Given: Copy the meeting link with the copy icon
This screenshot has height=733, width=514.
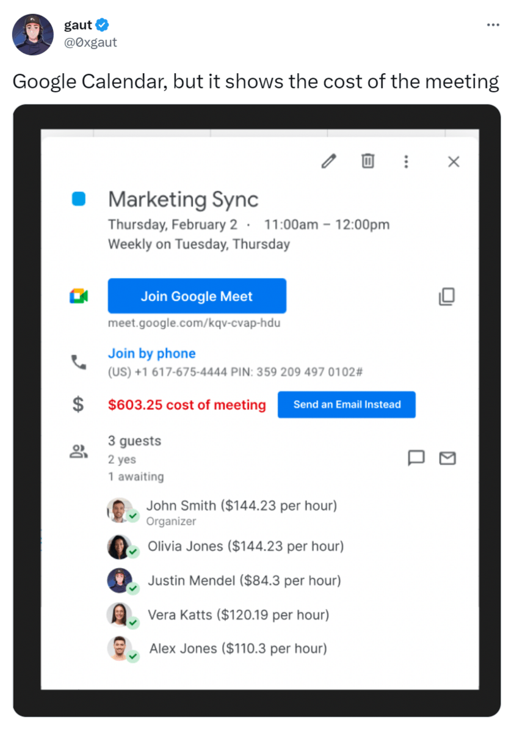Looking at the screenshot, I should click(447, 296).
